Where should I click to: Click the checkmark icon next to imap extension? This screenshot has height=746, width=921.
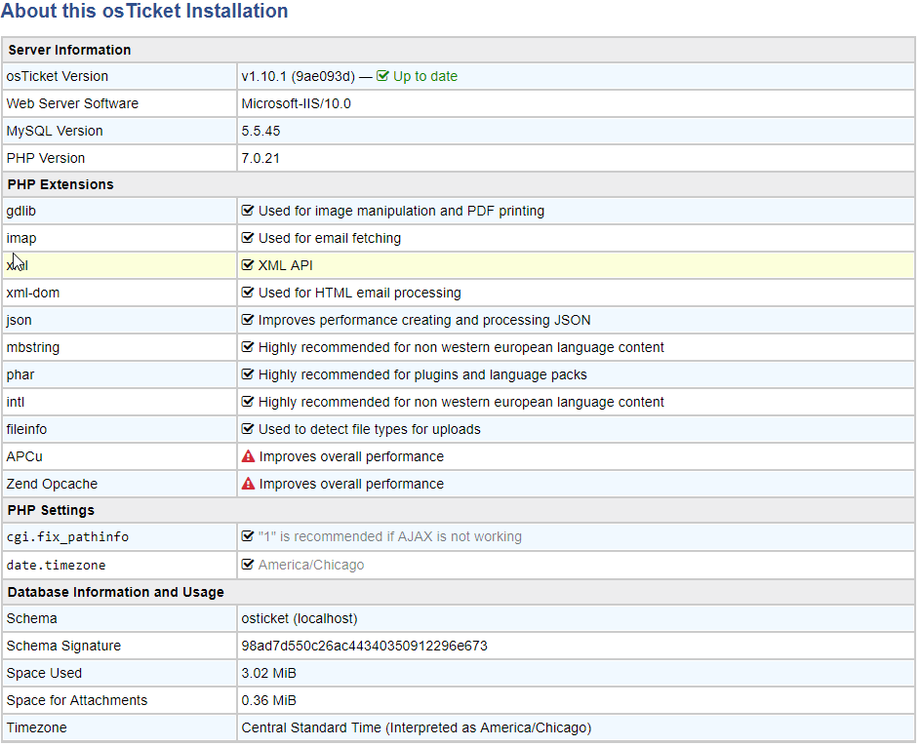(247, 238)
